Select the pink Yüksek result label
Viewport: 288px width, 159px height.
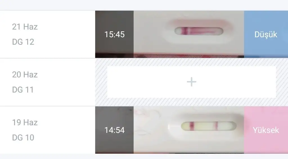[x=266, y=130]
